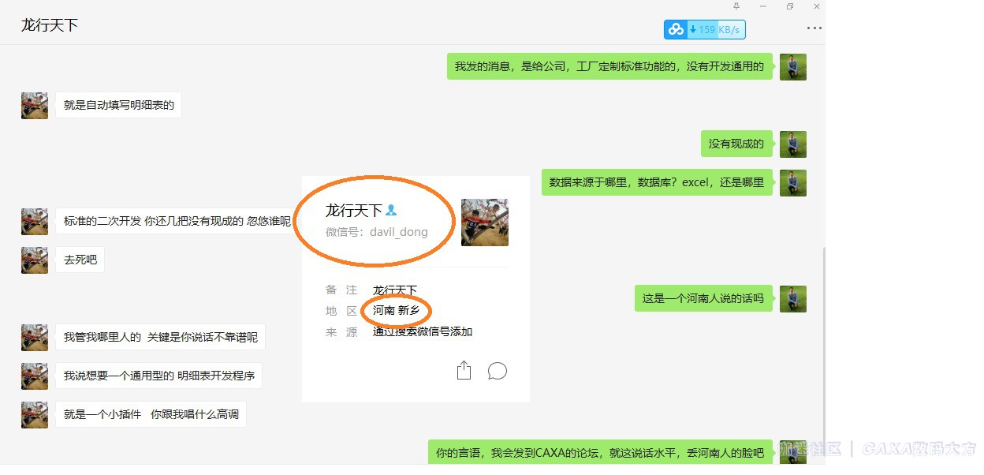This screenshot has height=475, width=984.
Task: Open the three-dot chat options menu
Action: click(x=814, y=28)
